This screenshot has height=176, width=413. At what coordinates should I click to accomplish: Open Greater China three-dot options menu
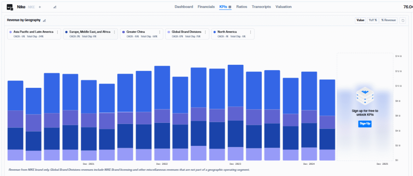159,32
